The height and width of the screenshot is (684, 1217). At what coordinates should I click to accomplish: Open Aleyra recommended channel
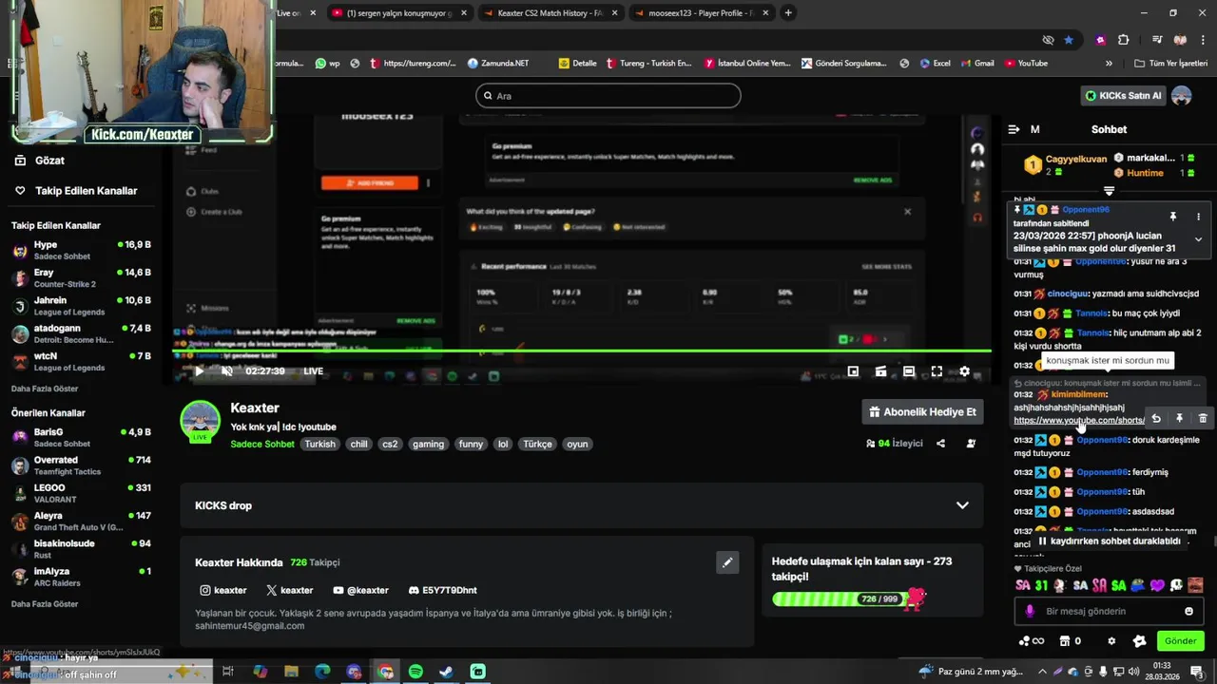82,522
